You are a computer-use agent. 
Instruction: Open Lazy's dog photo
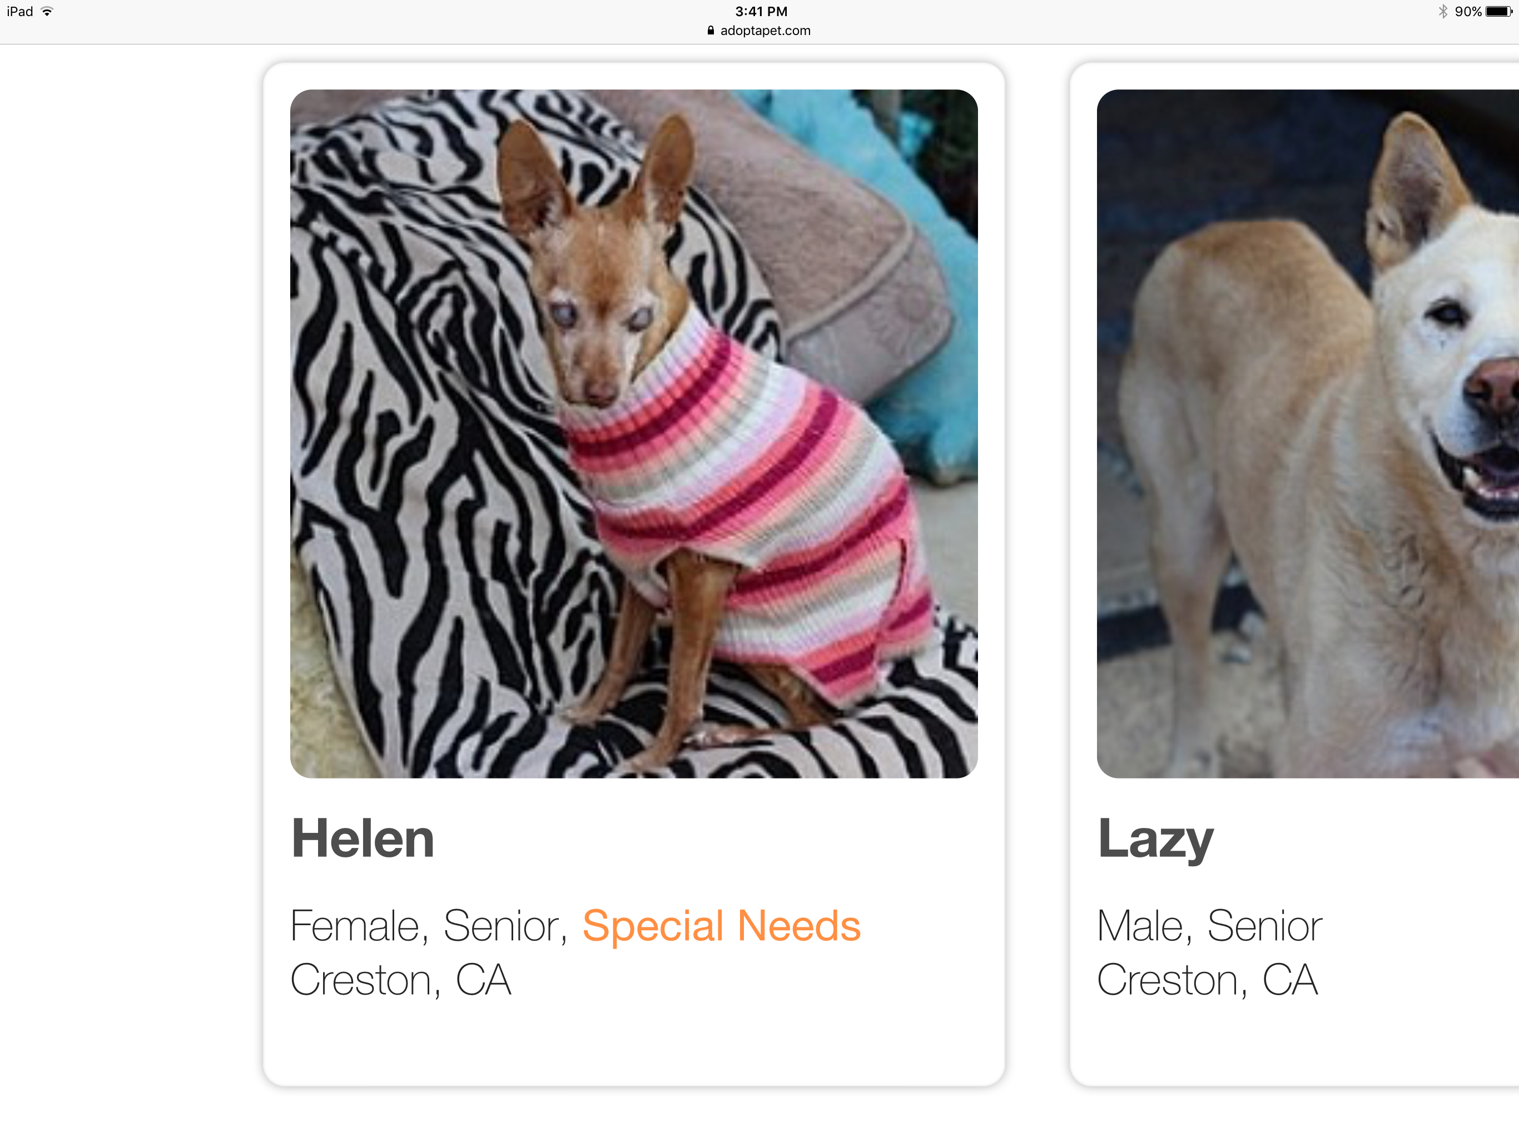(1308, 434)
